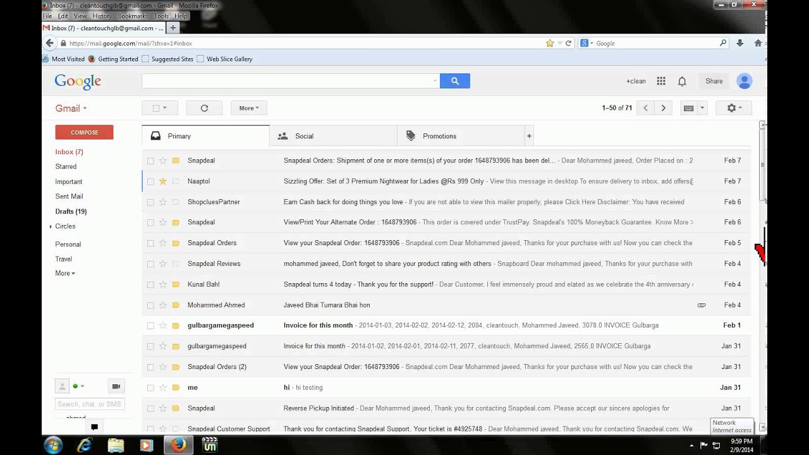
Task: Select the Naaptol email checkbox
Action: point(150,181)
